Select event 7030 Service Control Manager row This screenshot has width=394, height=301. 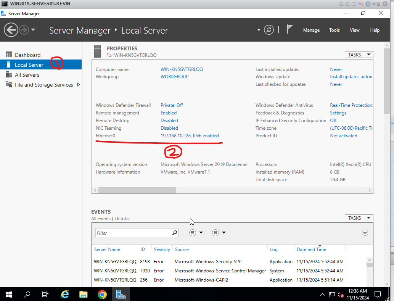[x=229, y=270]
